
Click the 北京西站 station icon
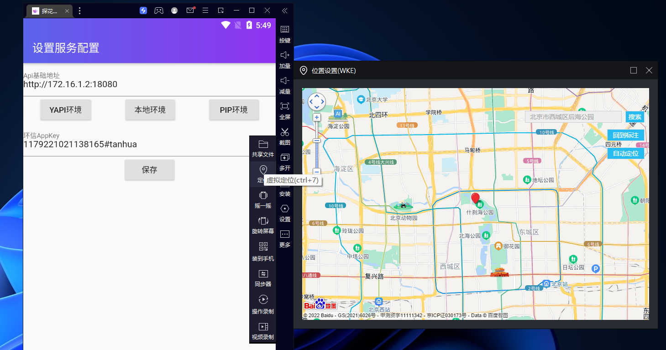click(x=378, y=301)
